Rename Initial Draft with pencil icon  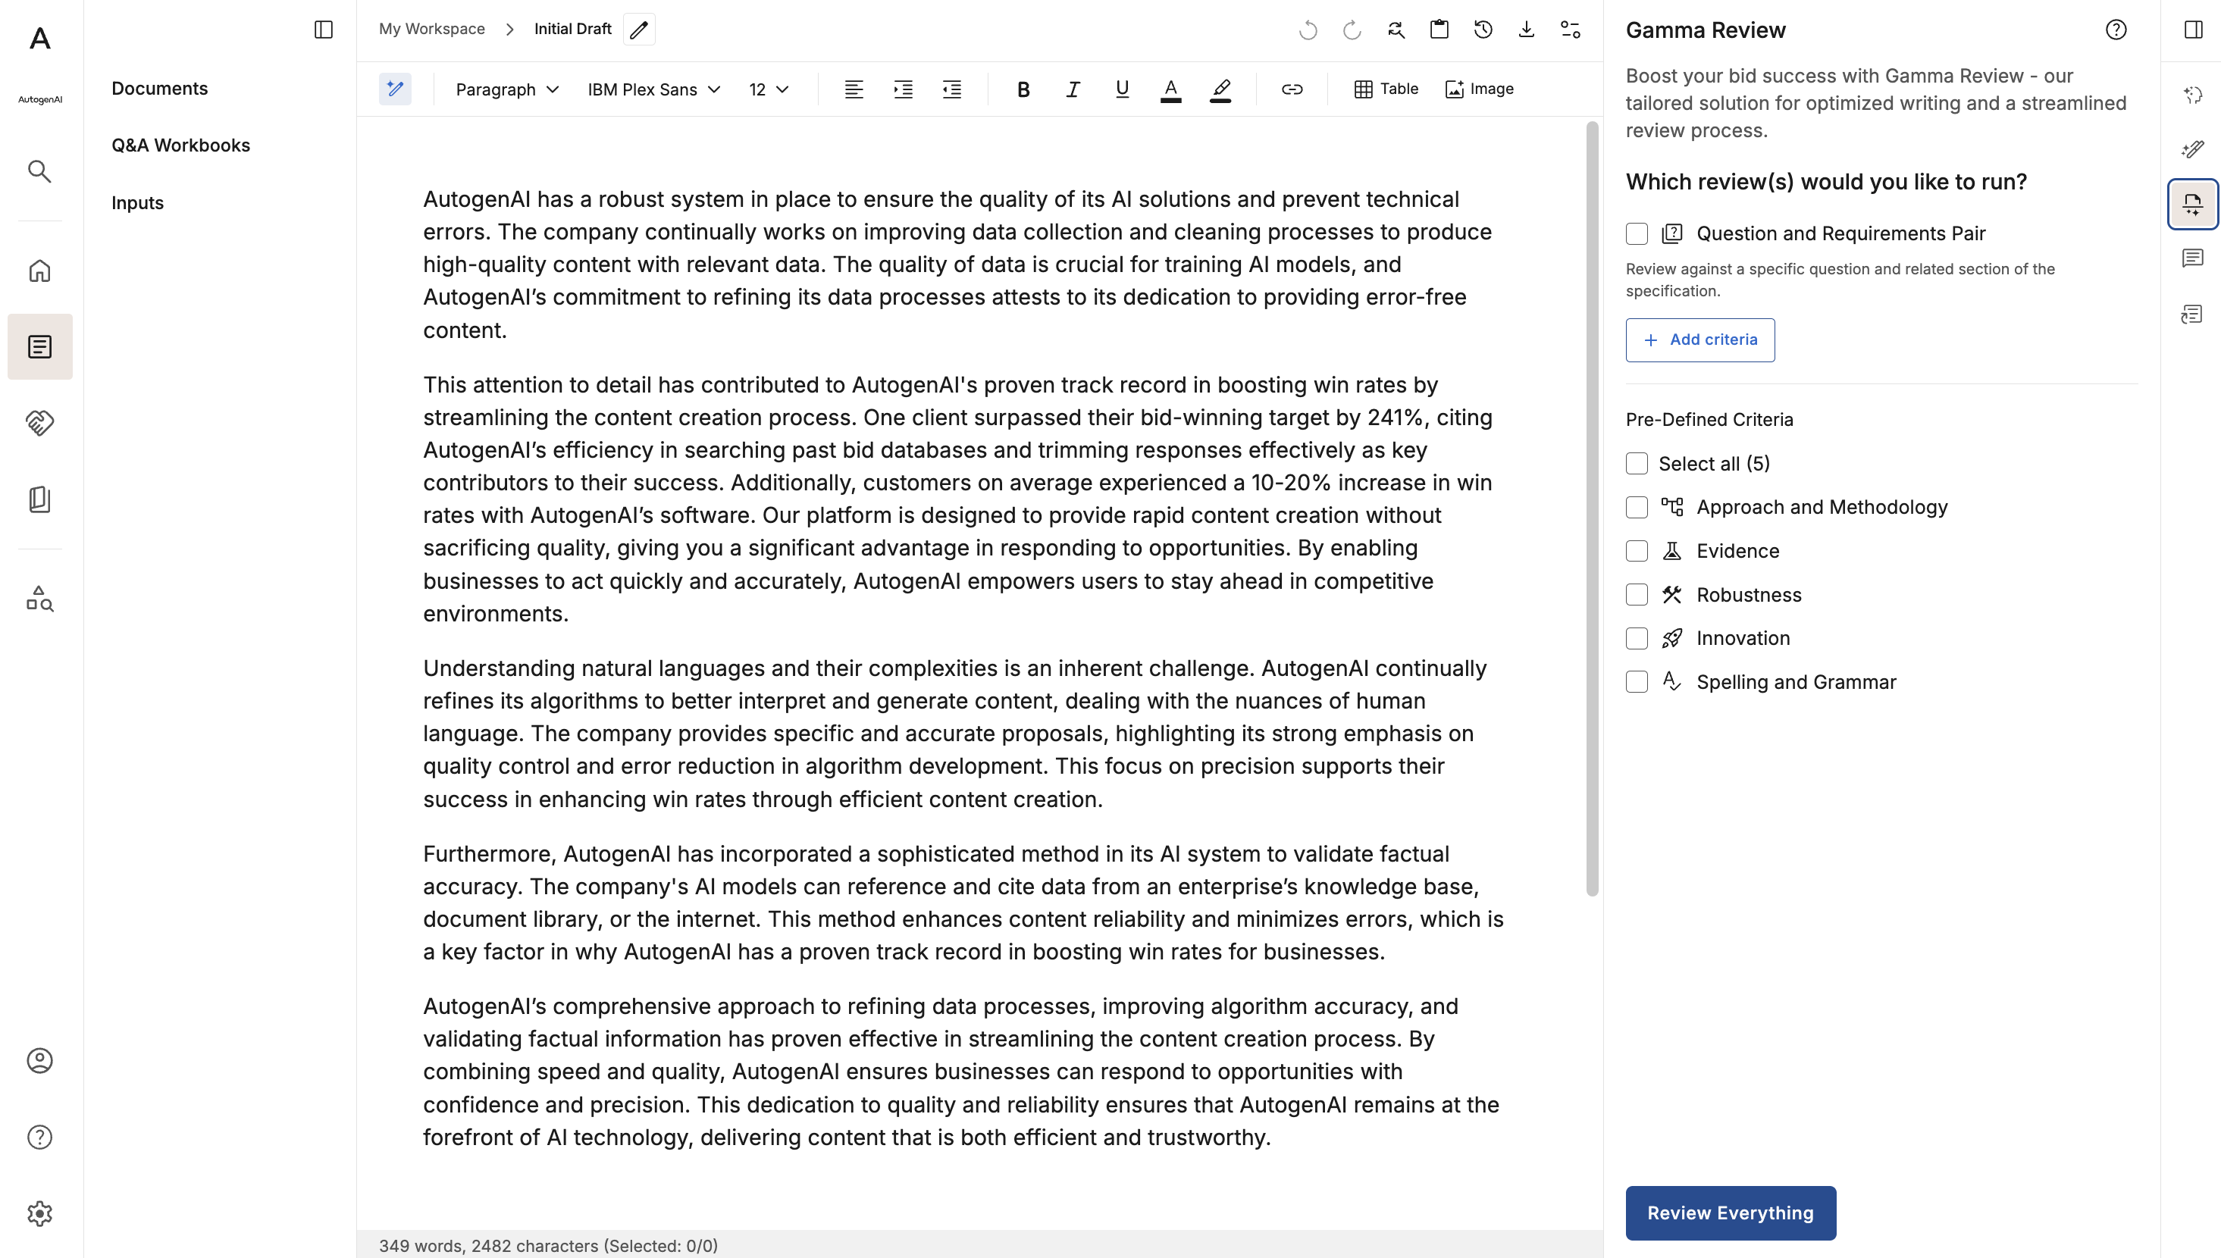click(x=639, y=30)
